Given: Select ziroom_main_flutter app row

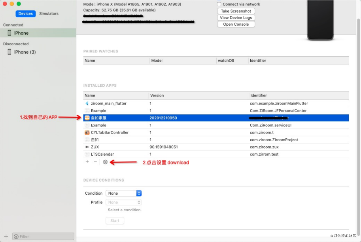Looking at the screenshot, I should tap(216, 104).
